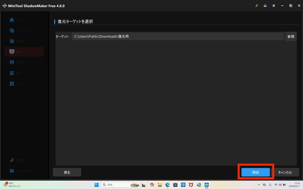Click the register key icon at sidebar bottom

[x=12, y=160]
